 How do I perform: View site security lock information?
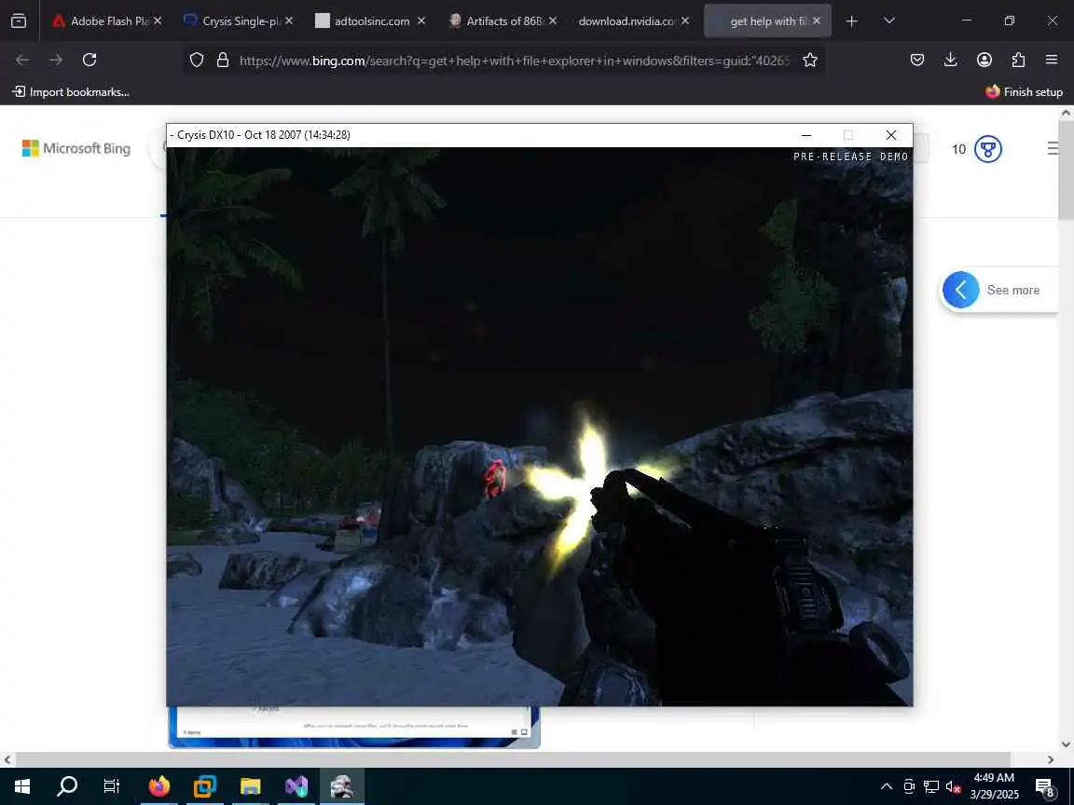pos(223,61)
